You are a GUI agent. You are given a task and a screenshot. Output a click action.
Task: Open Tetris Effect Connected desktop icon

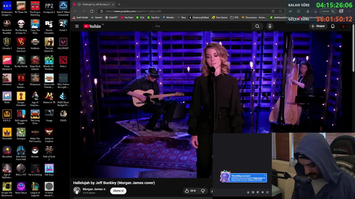(x=63, y=9)
